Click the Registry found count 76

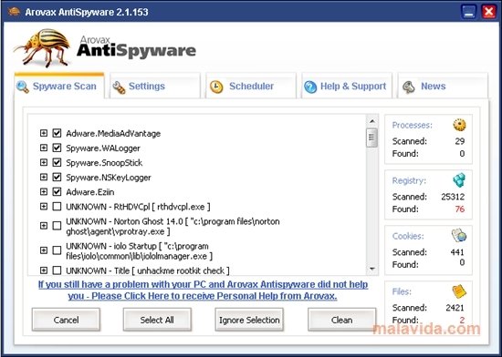(x=460, y=209)
